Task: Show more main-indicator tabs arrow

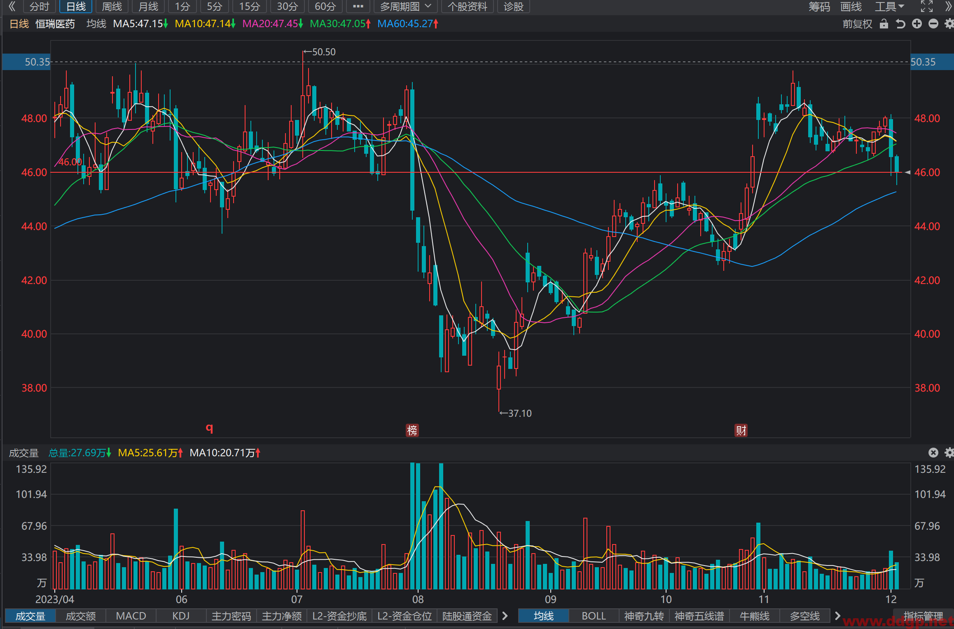Action: pyautogui.click(x=837, y=616)
